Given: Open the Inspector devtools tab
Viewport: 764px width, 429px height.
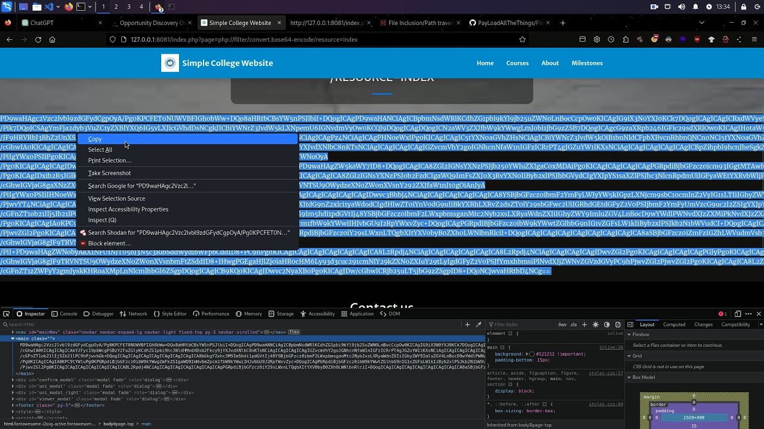Looking at the screenshot, I should tap(30, 313).
